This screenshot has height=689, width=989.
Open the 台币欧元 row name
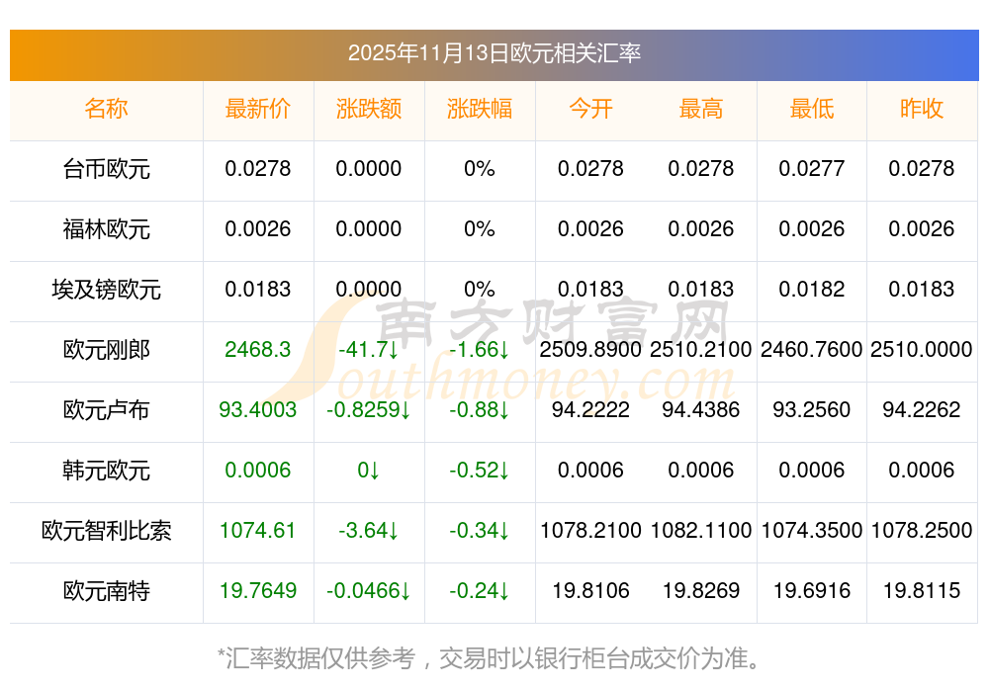coord(106,169)
